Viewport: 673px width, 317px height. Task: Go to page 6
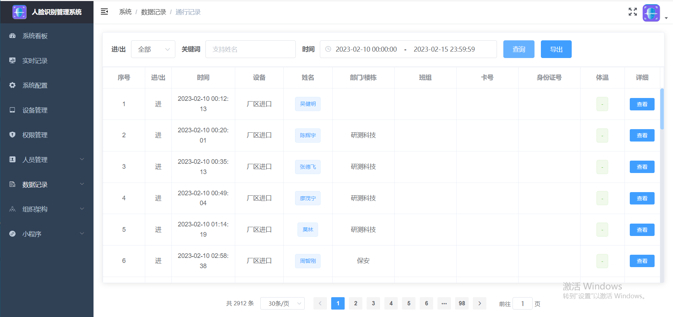pyautogui.click(x=426, y=303)
